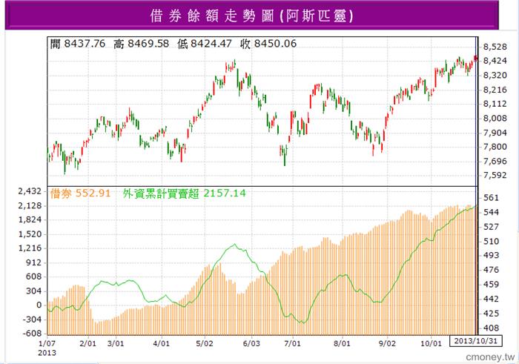Image resolution: width=519 pixels, height=364 pixels.
Task: Select the orange 借券 552.91 legend
Action: pyautogui.click(x=80, y=193)
